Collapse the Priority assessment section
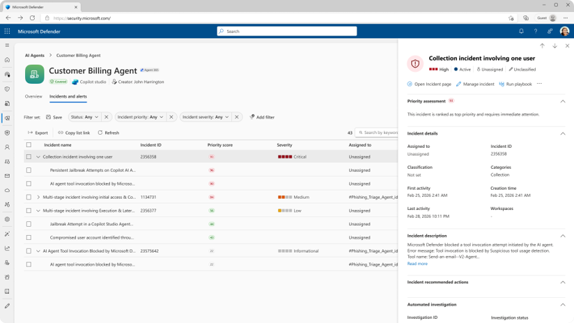Screen dimensions: 574x323 click(563, 101)
